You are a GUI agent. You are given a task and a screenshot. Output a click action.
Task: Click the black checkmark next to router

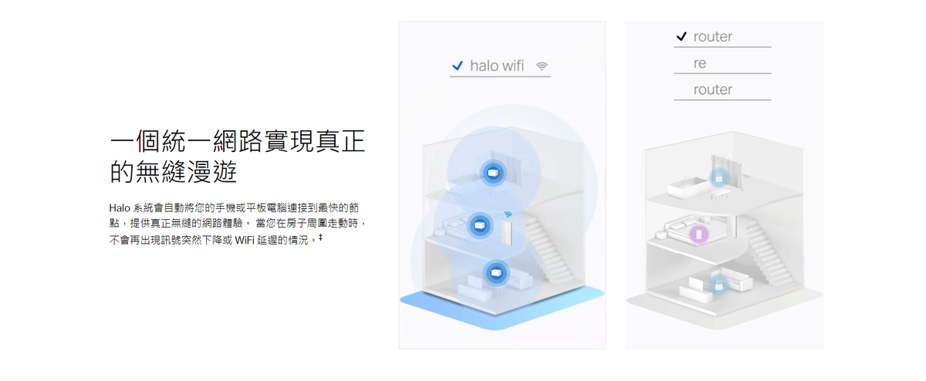click(x=681, y=36)
